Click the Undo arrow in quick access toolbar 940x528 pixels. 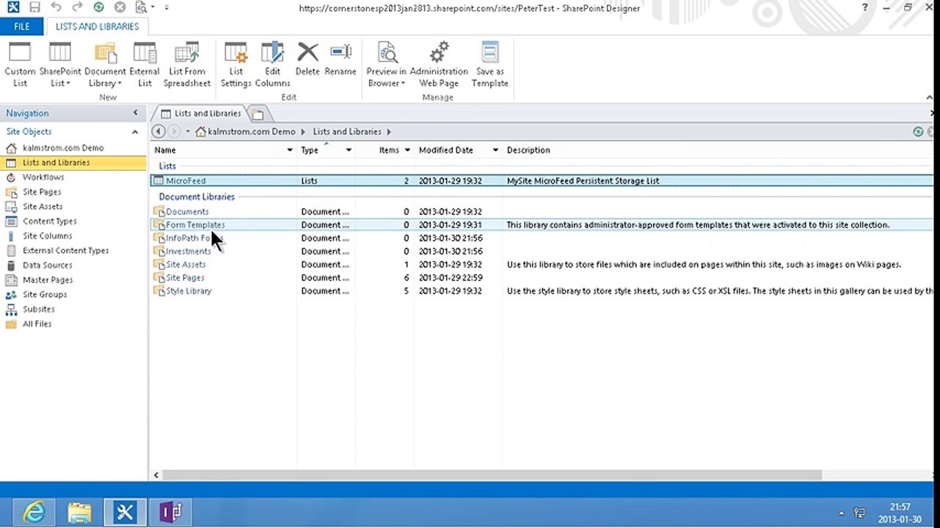pos(57,7)
